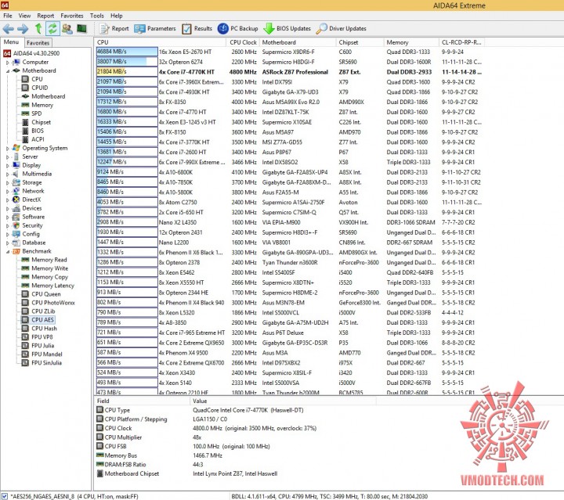Image resolution: width=564 pixels, height=500 pixels.
Task: Open the FPU Mandel benchmark
Action: pos(42,354)
